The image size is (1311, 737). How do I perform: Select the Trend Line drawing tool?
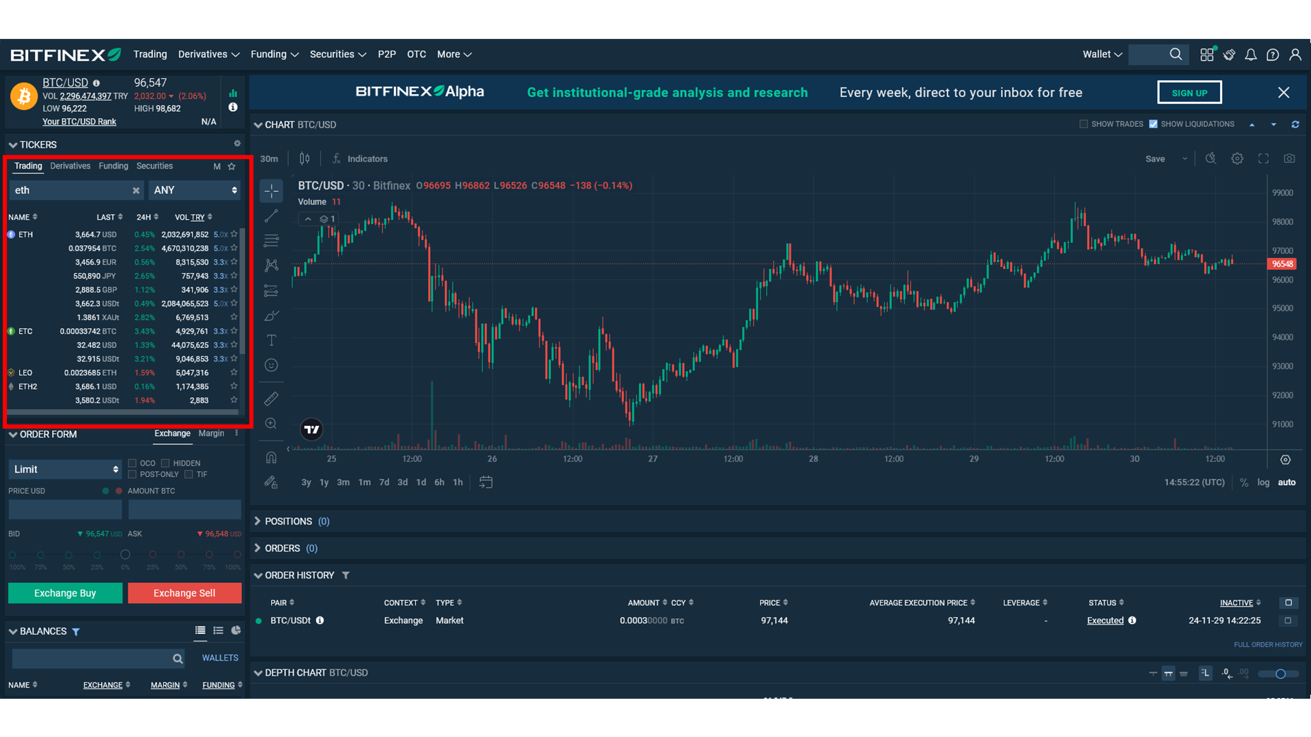coord(271,216)
